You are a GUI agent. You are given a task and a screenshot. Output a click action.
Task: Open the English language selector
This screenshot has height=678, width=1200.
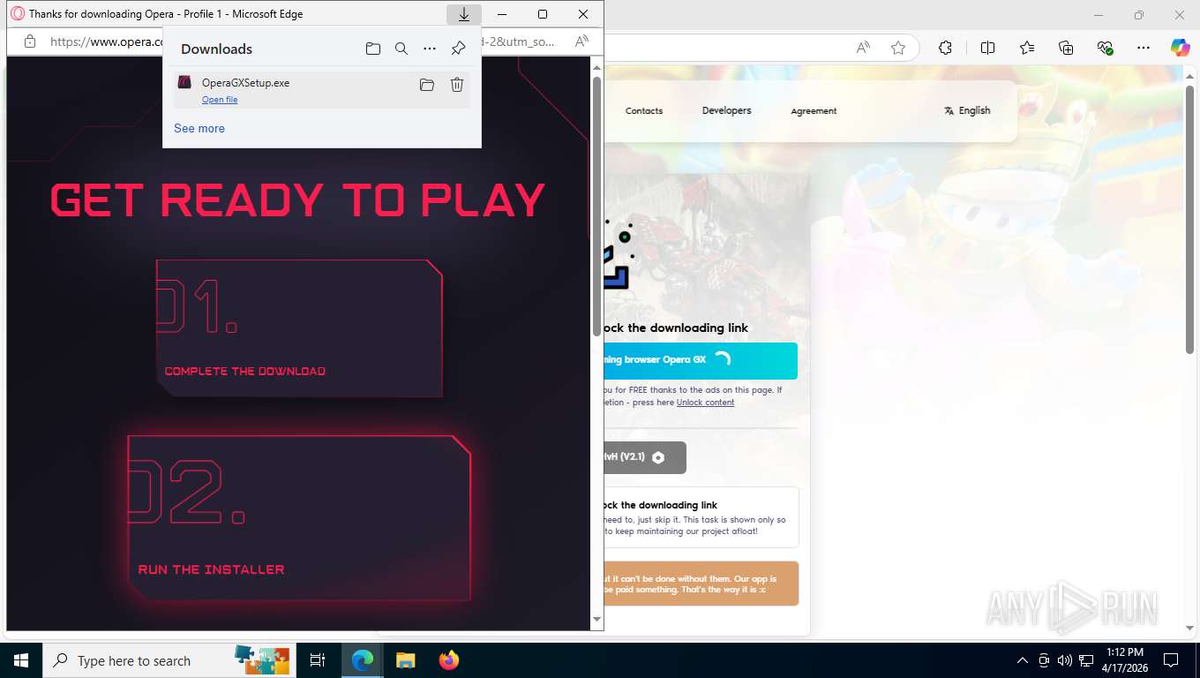pyautogui.click(x=967, y=110)
